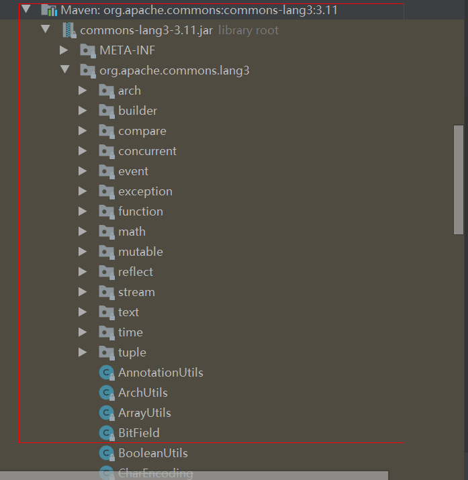Expand the META-INF folder
Viewport: 468px width, 480px height.
coord(64,50)
